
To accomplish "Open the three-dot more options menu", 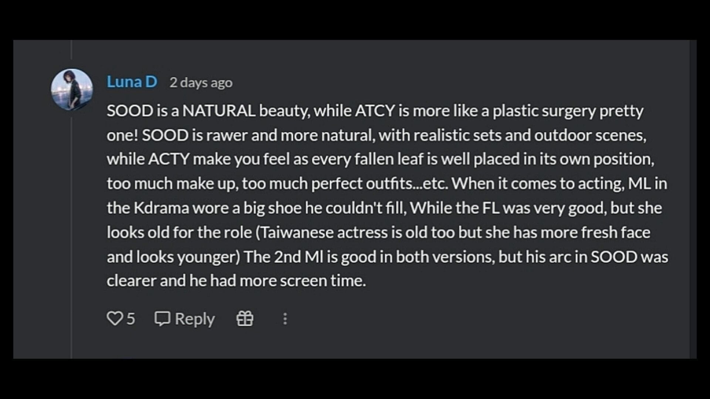I will 285,319.
